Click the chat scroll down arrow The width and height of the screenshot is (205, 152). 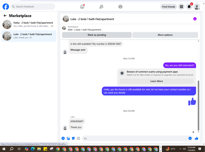[x=198, y=132]
